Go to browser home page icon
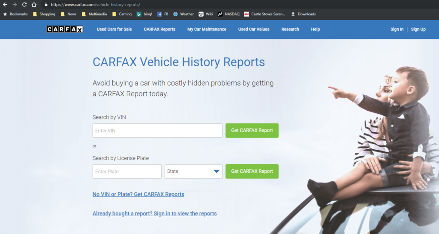 coord(34,5)
